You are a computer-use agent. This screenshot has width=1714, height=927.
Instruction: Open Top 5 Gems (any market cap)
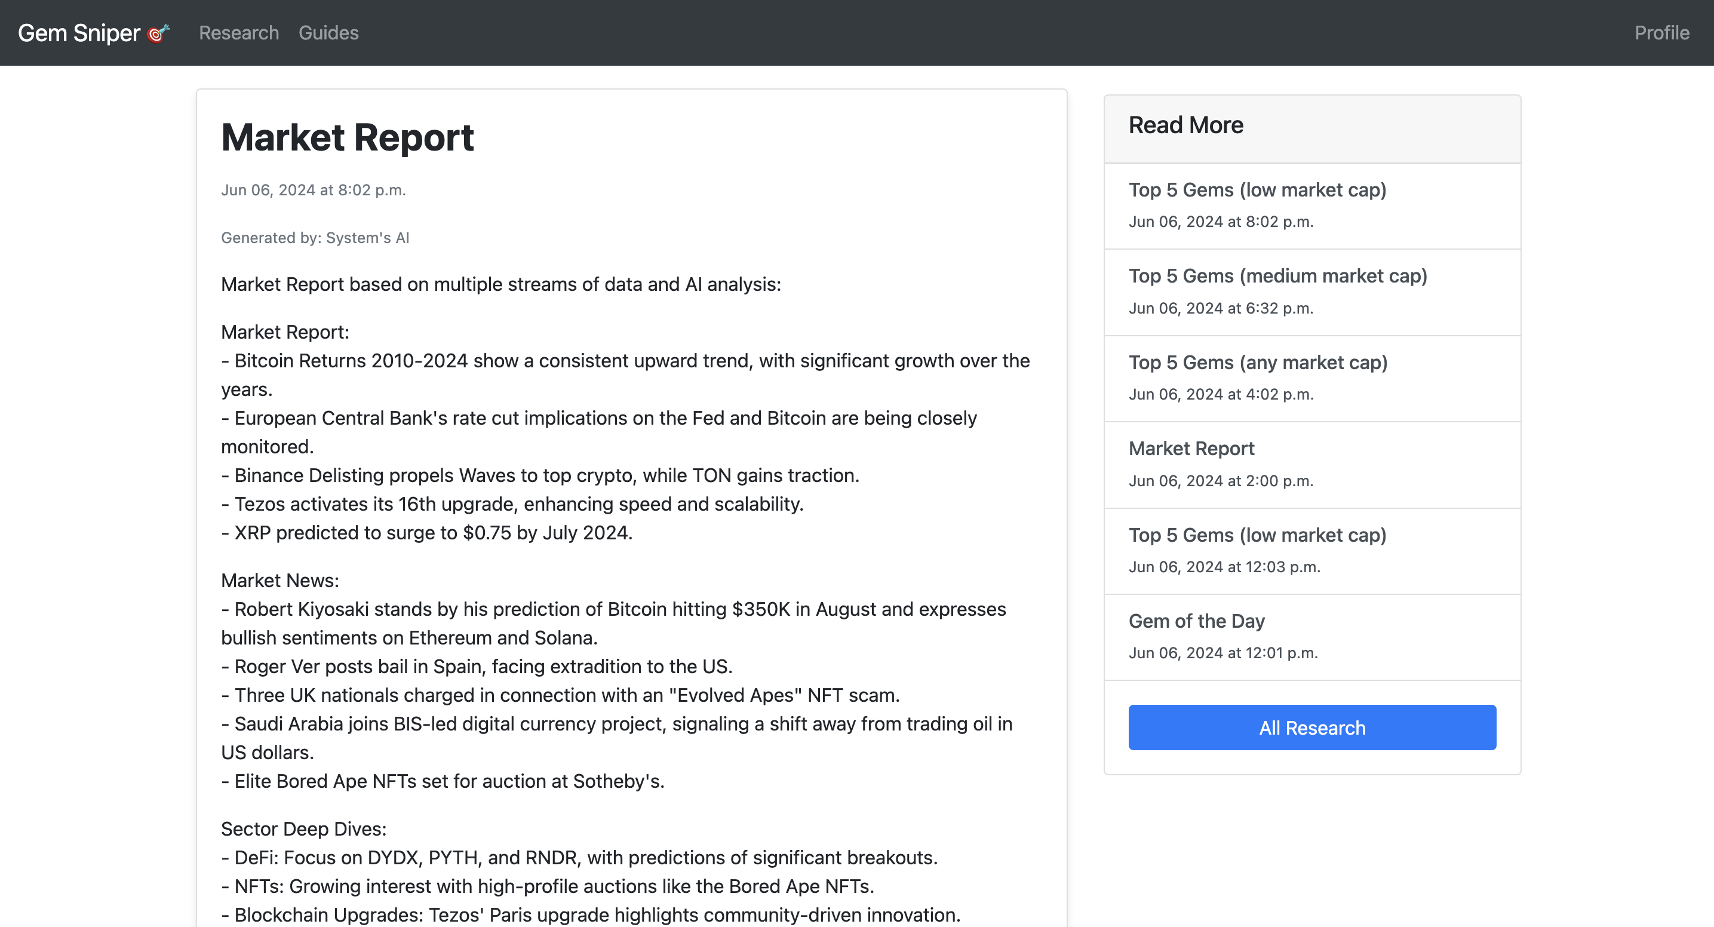coord(1258,363)
